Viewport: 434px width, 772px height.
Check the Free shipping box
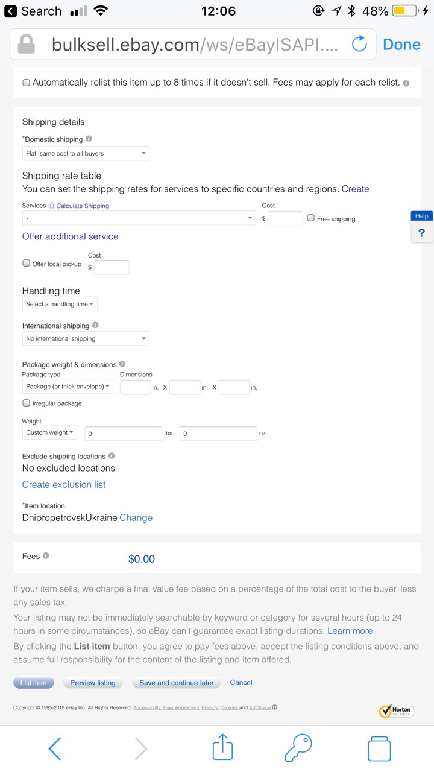pyautogui.click(x=311, y=218)
